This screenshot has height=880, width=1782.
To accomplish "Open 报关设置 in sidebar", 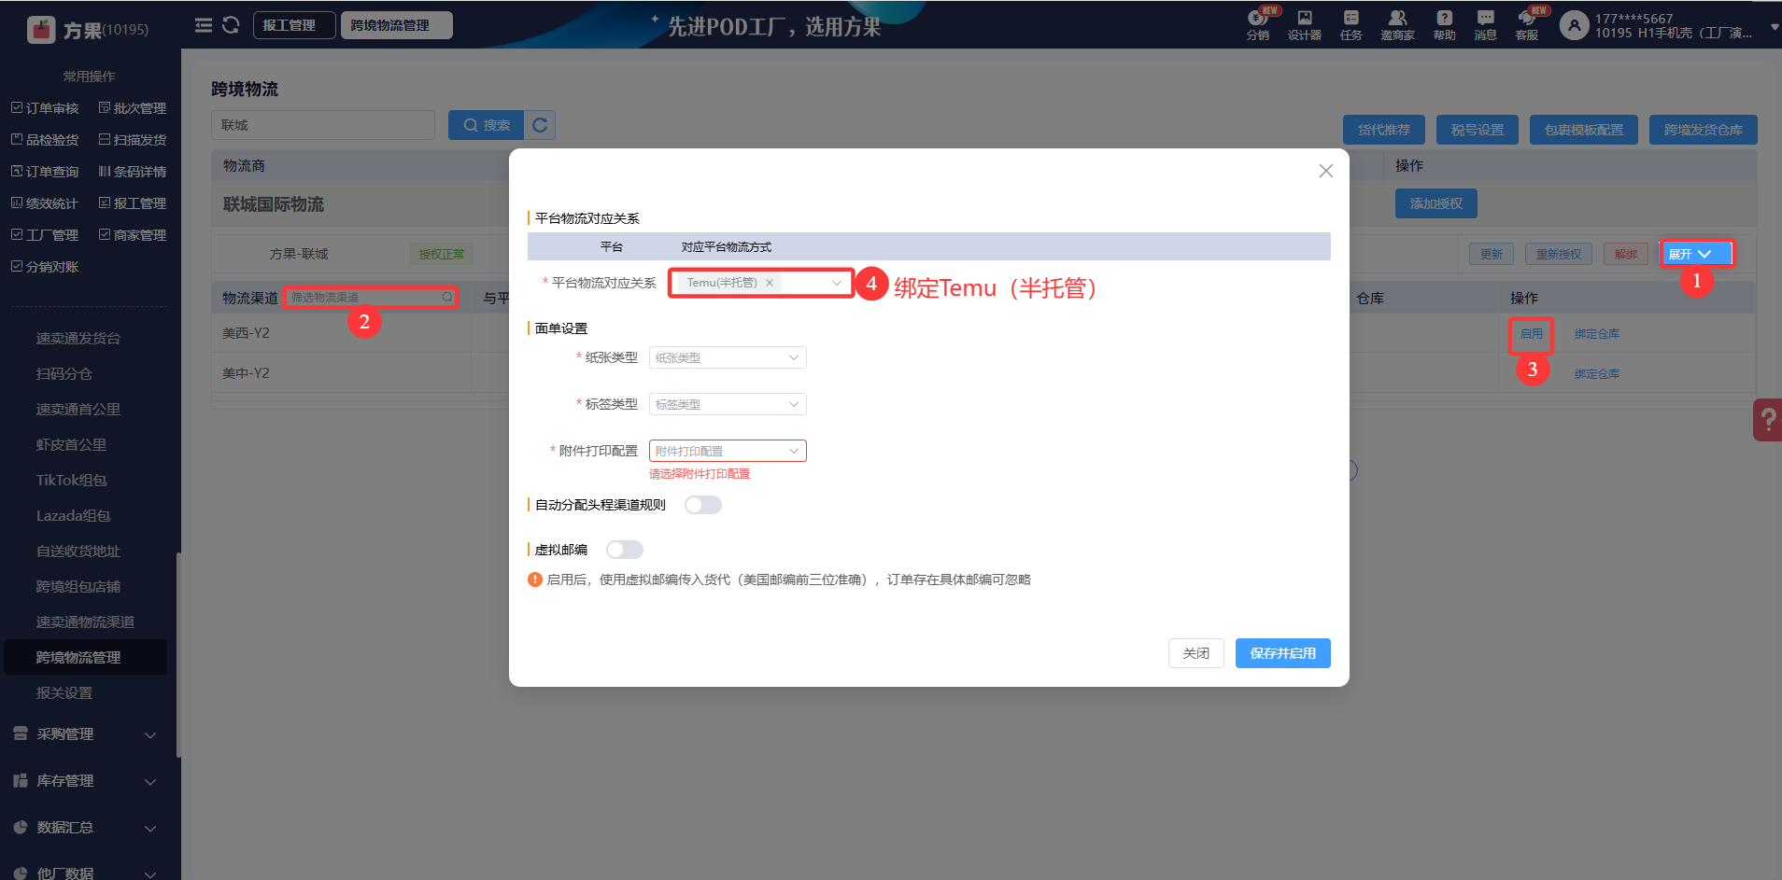I will [x=64, y=693].
